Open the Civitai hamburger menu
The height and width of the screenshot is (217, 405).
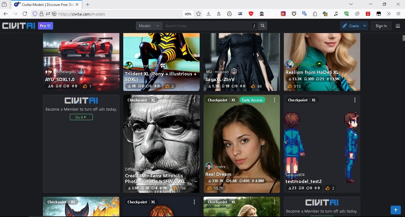pos(398,26)
